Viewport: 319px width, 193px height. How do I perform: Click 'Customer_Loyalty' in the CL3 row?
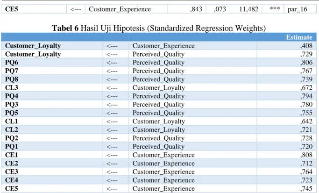click(x=159, y=88)
